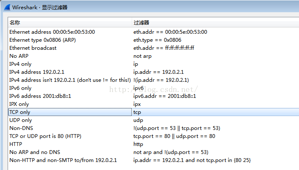Click filter 'ipv6.addr == 2001:db8::1'
Image resolution: width=299 pixels, height=170 pixels.
[x=165, y=96]
